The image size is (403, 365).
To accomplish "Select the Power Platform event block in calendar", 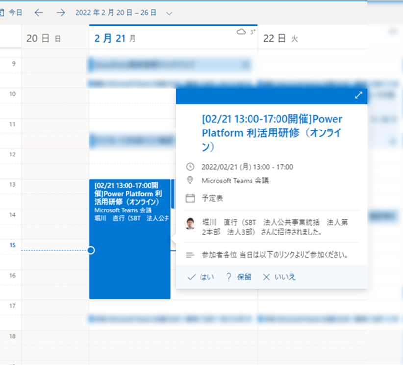I will (x=129, y=239).
